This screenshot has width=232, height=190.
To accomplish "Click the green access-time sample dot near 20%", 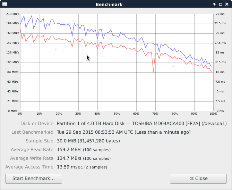I will click(55, 50).
